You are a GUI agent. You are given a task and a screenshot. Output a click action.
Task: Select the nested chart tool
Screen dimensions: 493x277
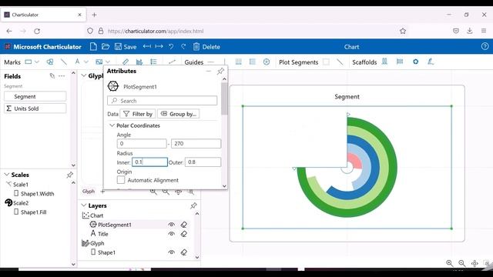point(139,62)
